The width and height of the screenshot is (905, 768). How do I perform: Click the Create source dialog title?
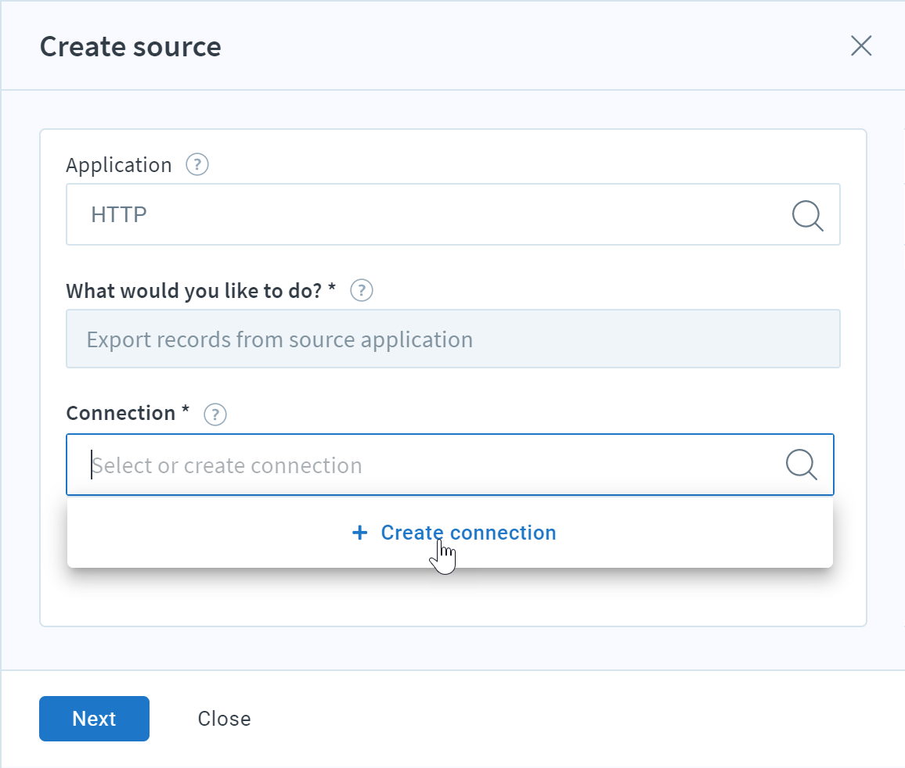pos(130,47)
